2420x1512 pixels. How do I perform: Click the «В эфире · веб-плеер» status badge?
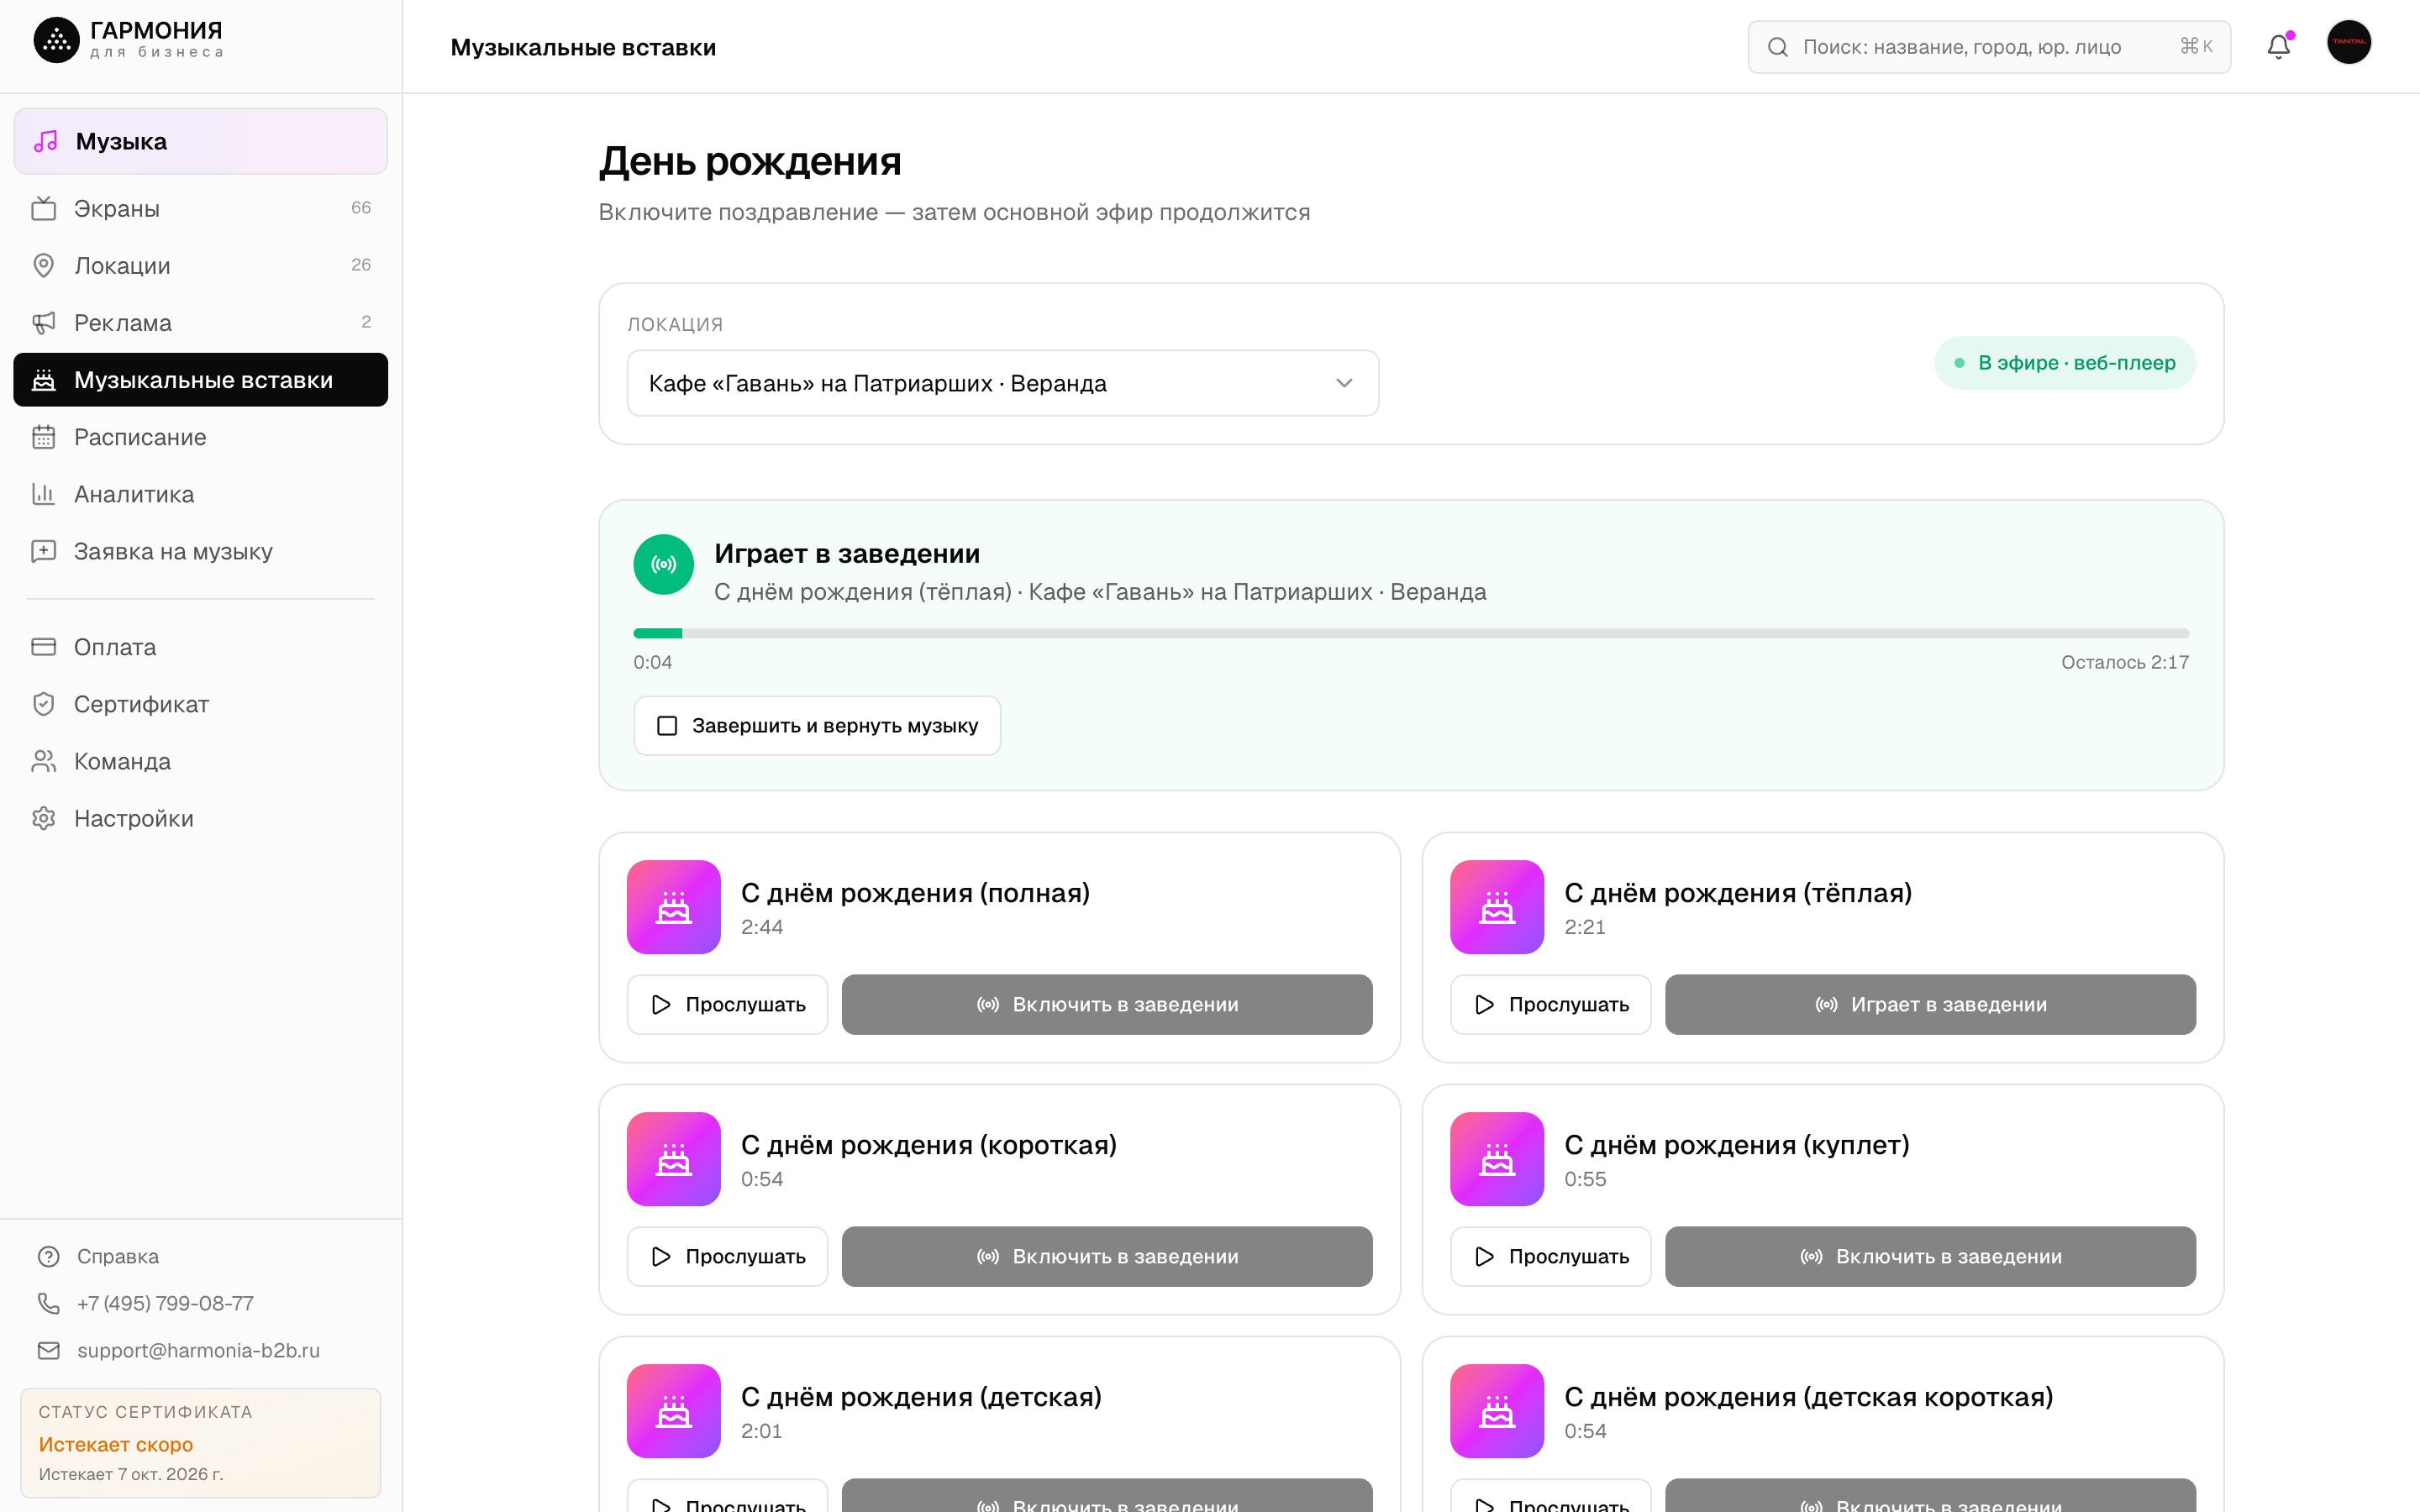point(2065,363)
